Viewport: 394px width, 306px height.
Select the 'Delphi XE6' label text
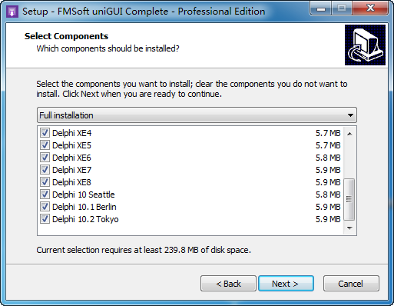pyautogui.click(x=71, y=158)
